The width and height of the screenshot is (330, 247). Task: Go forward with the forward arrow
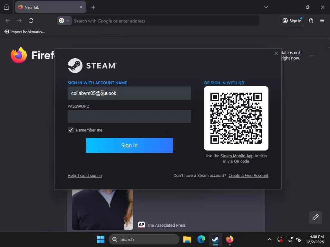[x=19, y=21]
